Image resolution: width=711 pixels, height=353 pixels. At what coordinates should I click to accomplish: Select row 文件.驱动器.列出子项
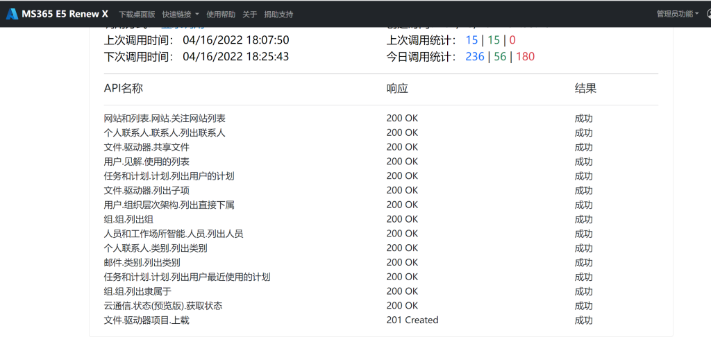(381, 190)
